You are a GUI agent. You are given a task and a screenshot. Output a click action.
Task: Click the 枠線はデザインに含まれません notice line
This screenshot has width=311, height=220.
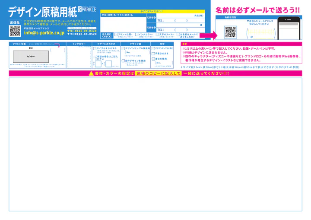pos(205,52)
